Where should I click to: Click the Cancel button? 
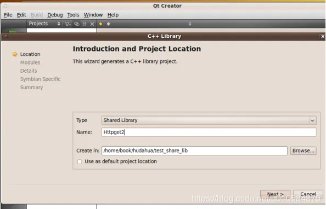(x=308, y=194)
